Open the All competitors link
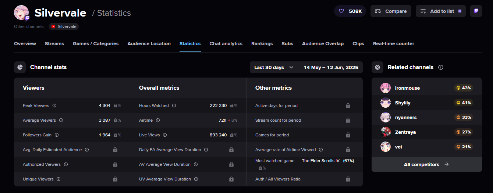493x193 pixels. pyautogui.click(x=426, y=164)
